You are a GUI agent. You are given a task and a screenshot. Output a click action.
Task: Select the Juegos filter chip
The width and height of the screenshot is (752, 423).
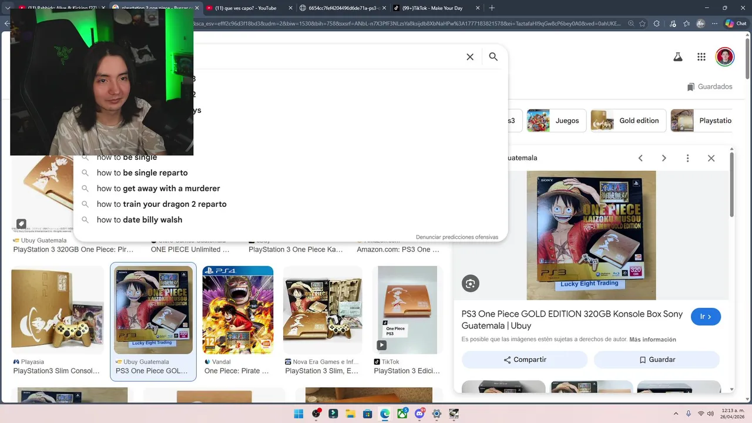coord(556,120)
